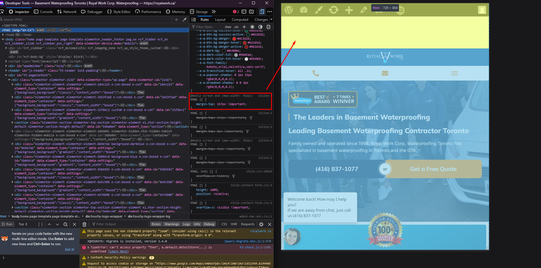The height and width of the screenshot is (268, 541).
Task: Switch to the Layout sidebar tab
Action: pos(220,20)
